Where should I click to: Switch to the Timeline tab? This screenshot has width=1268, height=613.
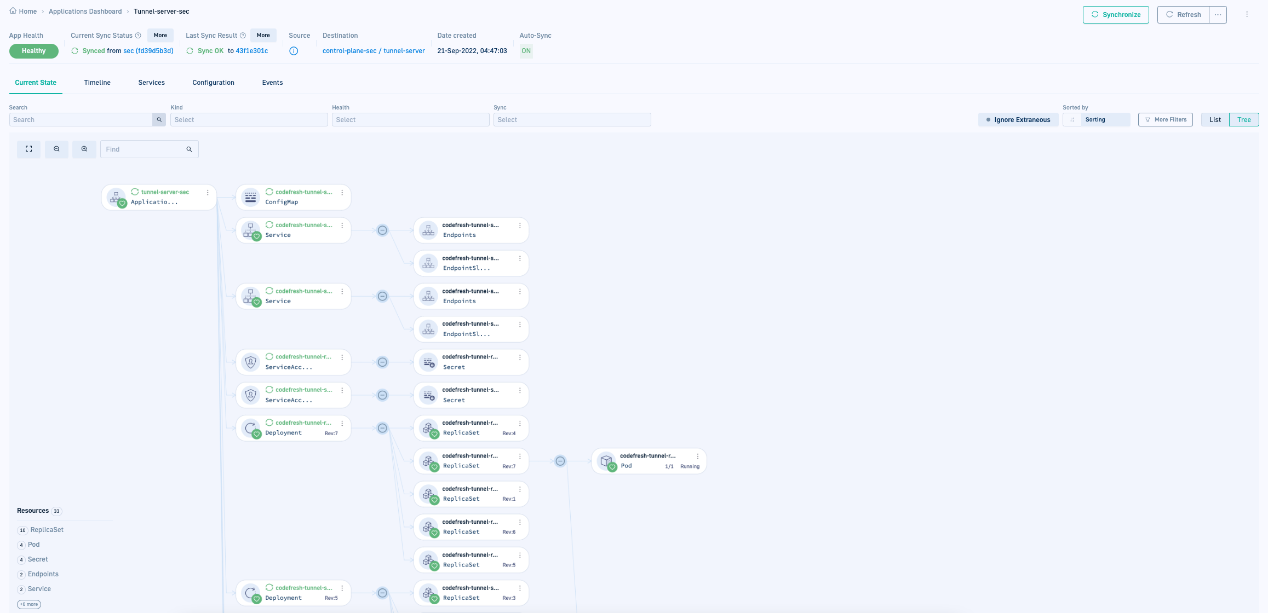(97, 83)
